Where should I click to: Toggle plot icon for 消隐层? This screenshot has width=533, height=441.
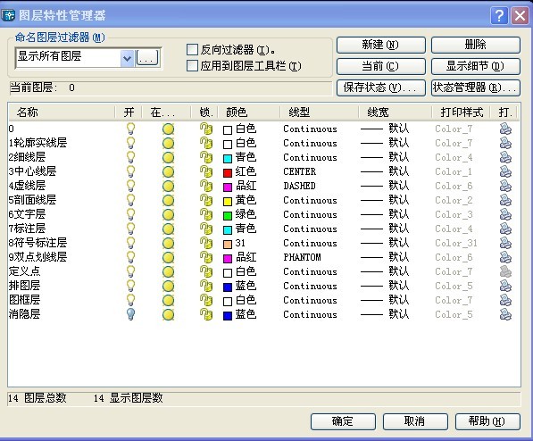point(505,314)
